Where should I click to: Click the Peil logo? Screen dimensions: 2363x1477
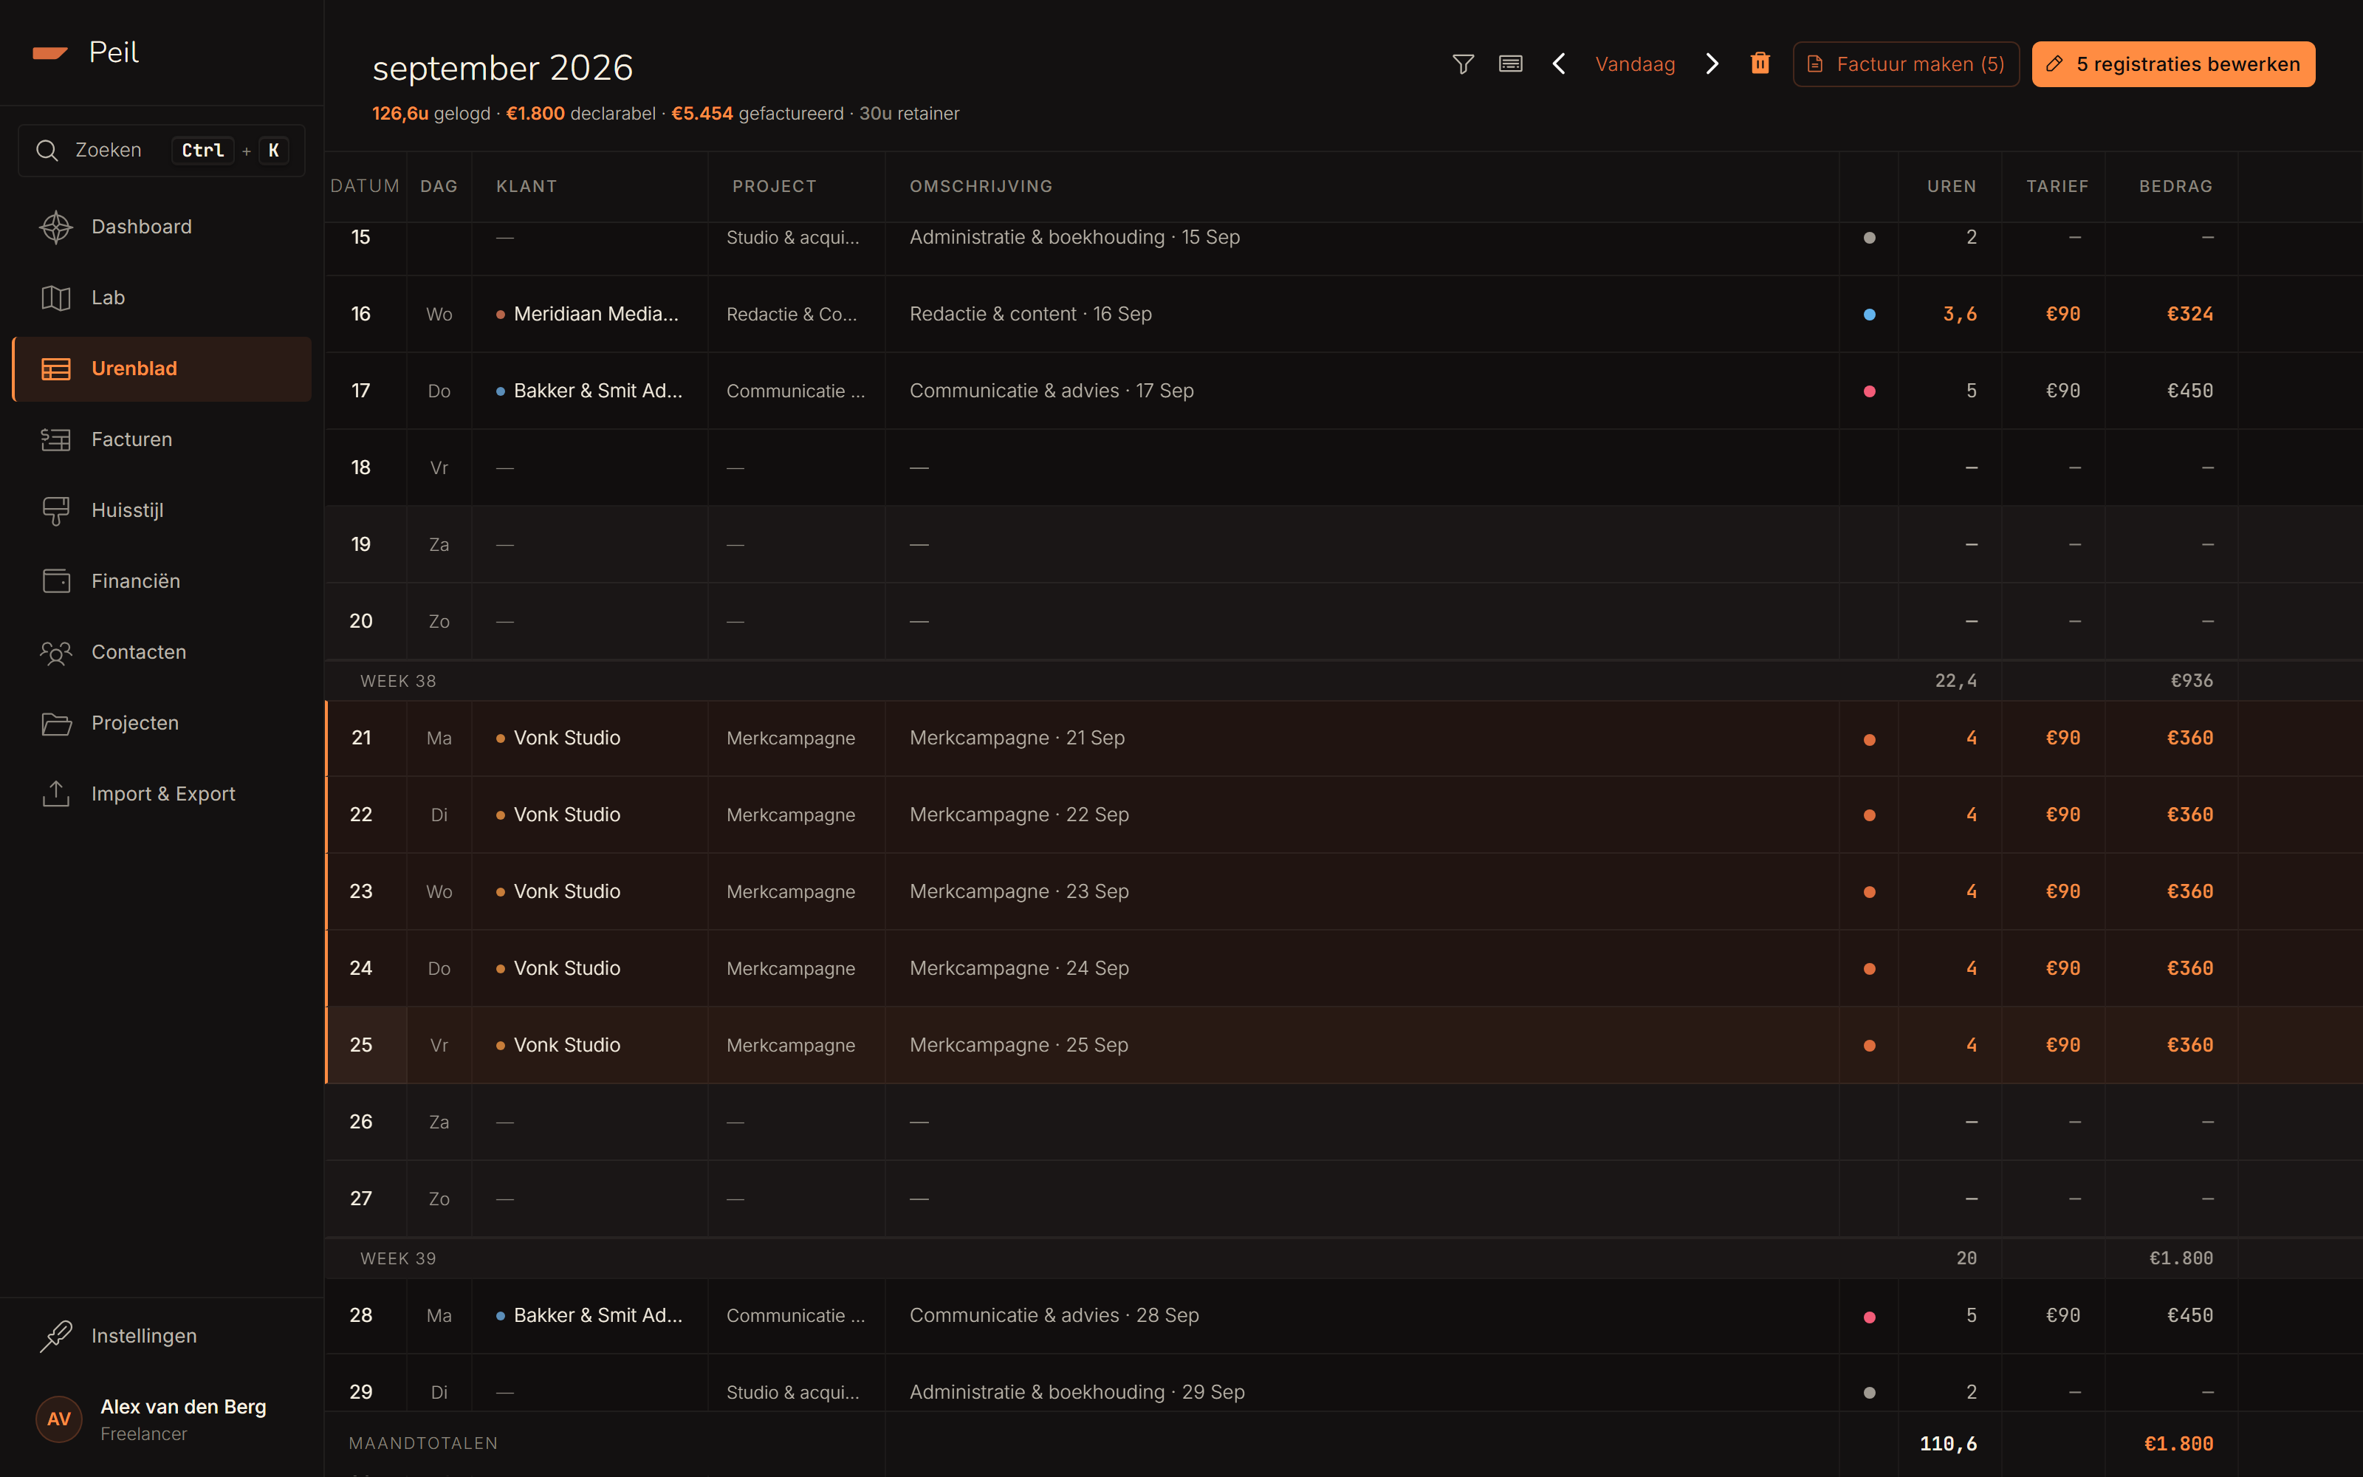pyautogui.click(x=85, y=52)
